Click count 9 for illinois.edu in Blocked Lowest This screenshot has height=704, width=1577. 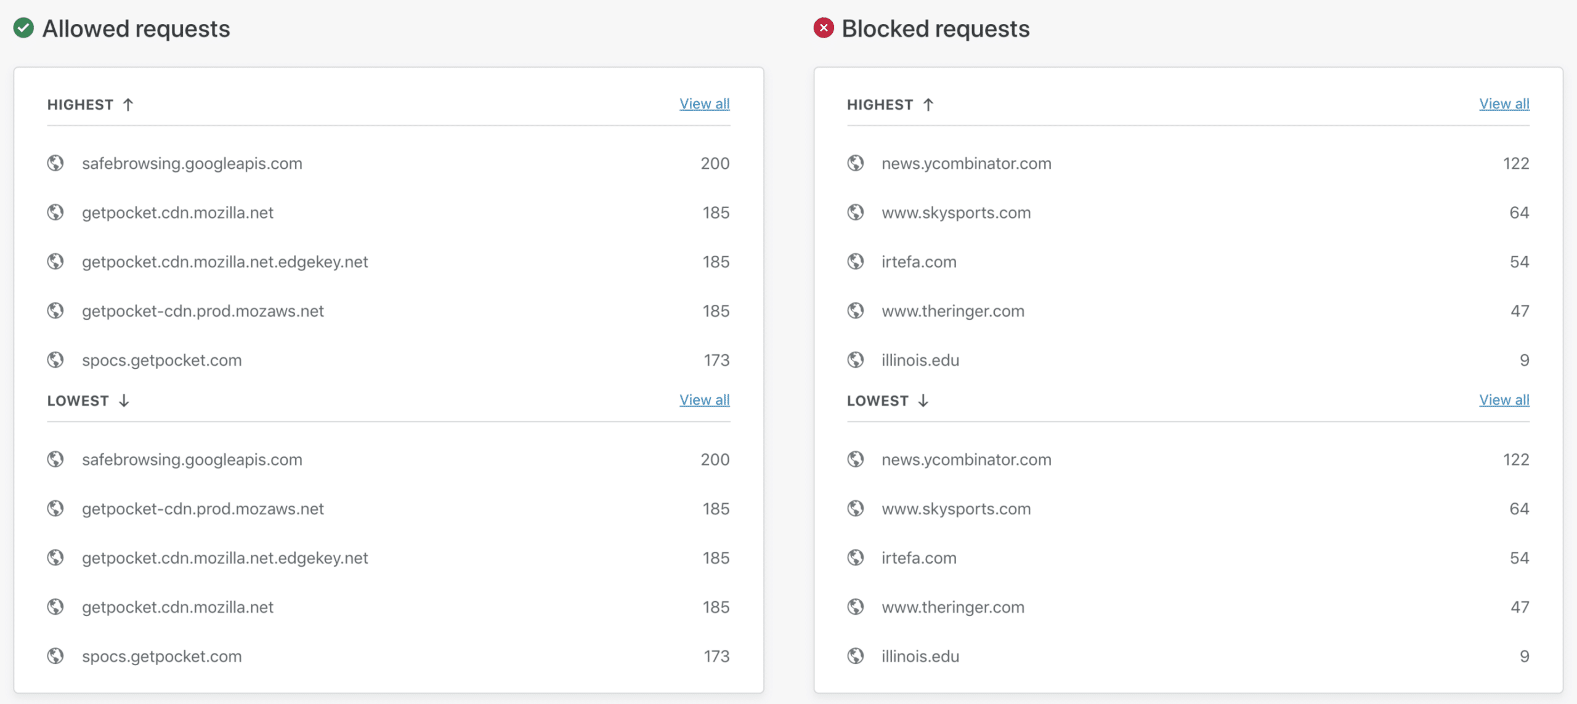coord(1525,656)
